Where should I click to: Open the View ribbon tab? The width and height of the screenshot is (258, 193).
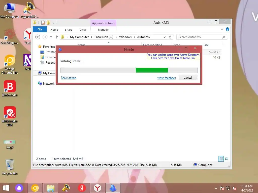[83, 30]
